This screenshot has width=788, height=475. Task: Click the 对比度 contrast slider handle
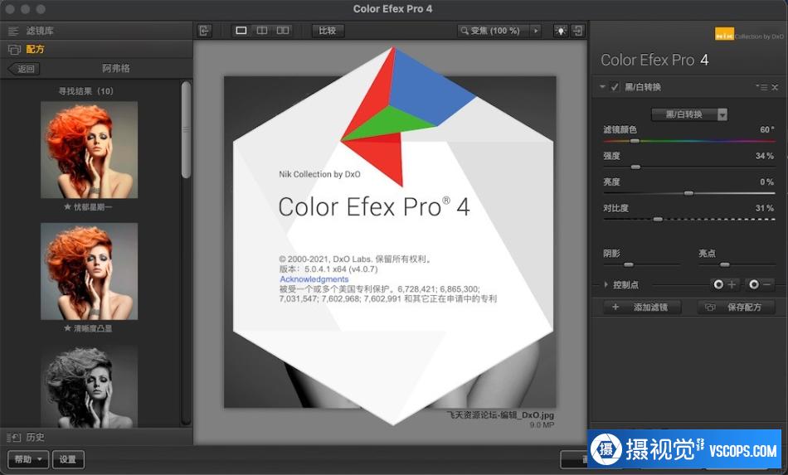click(x=657, y=220)
